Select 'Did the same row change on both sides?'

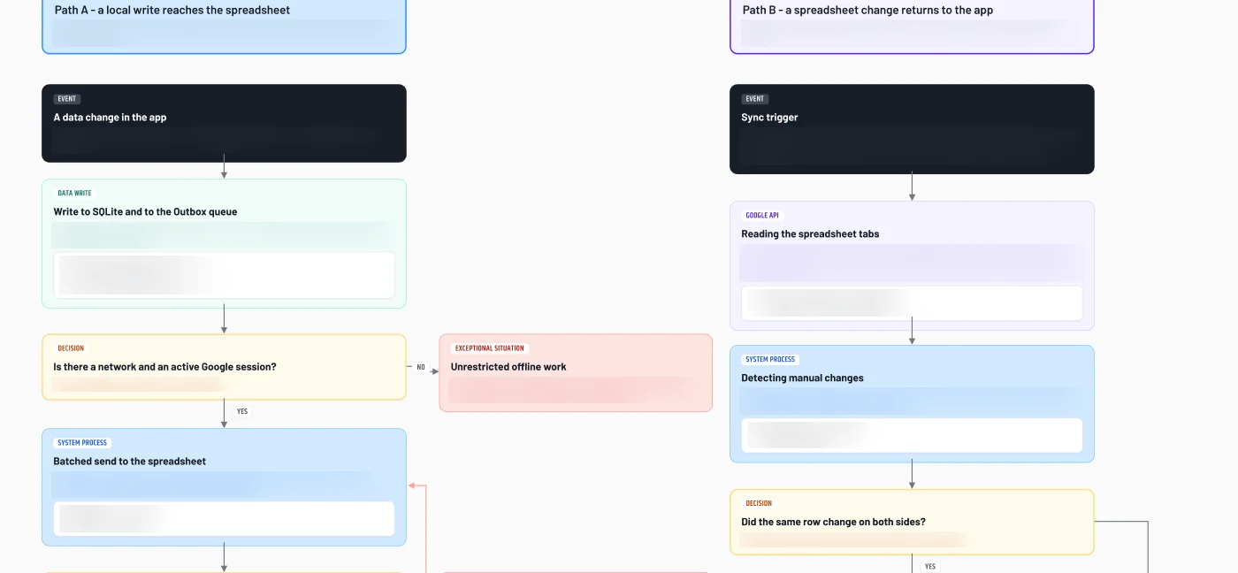pyautogui.click(x=912, y=523)
